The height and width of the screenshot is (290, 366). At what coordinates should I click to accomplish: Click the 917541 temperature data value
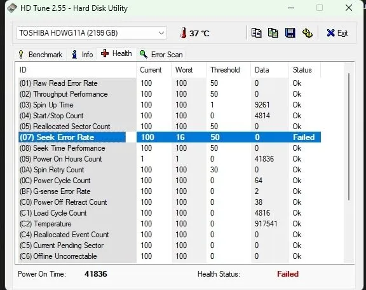pyautogui.click(x=266, y=224)
